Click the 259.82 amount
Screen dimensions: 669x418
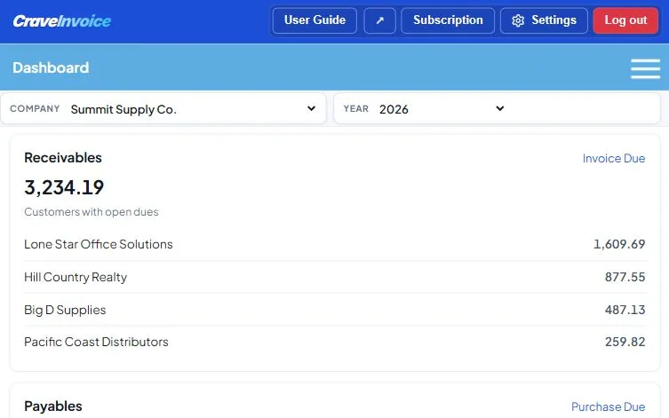pyautogui.click(x=625, y=342)
